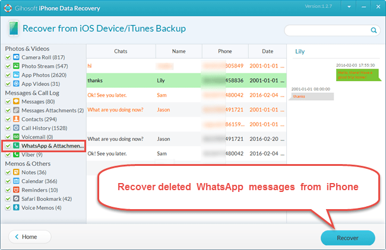Select the App Videos (31) label
Screen dimensions: 386x250
[40, 84]
